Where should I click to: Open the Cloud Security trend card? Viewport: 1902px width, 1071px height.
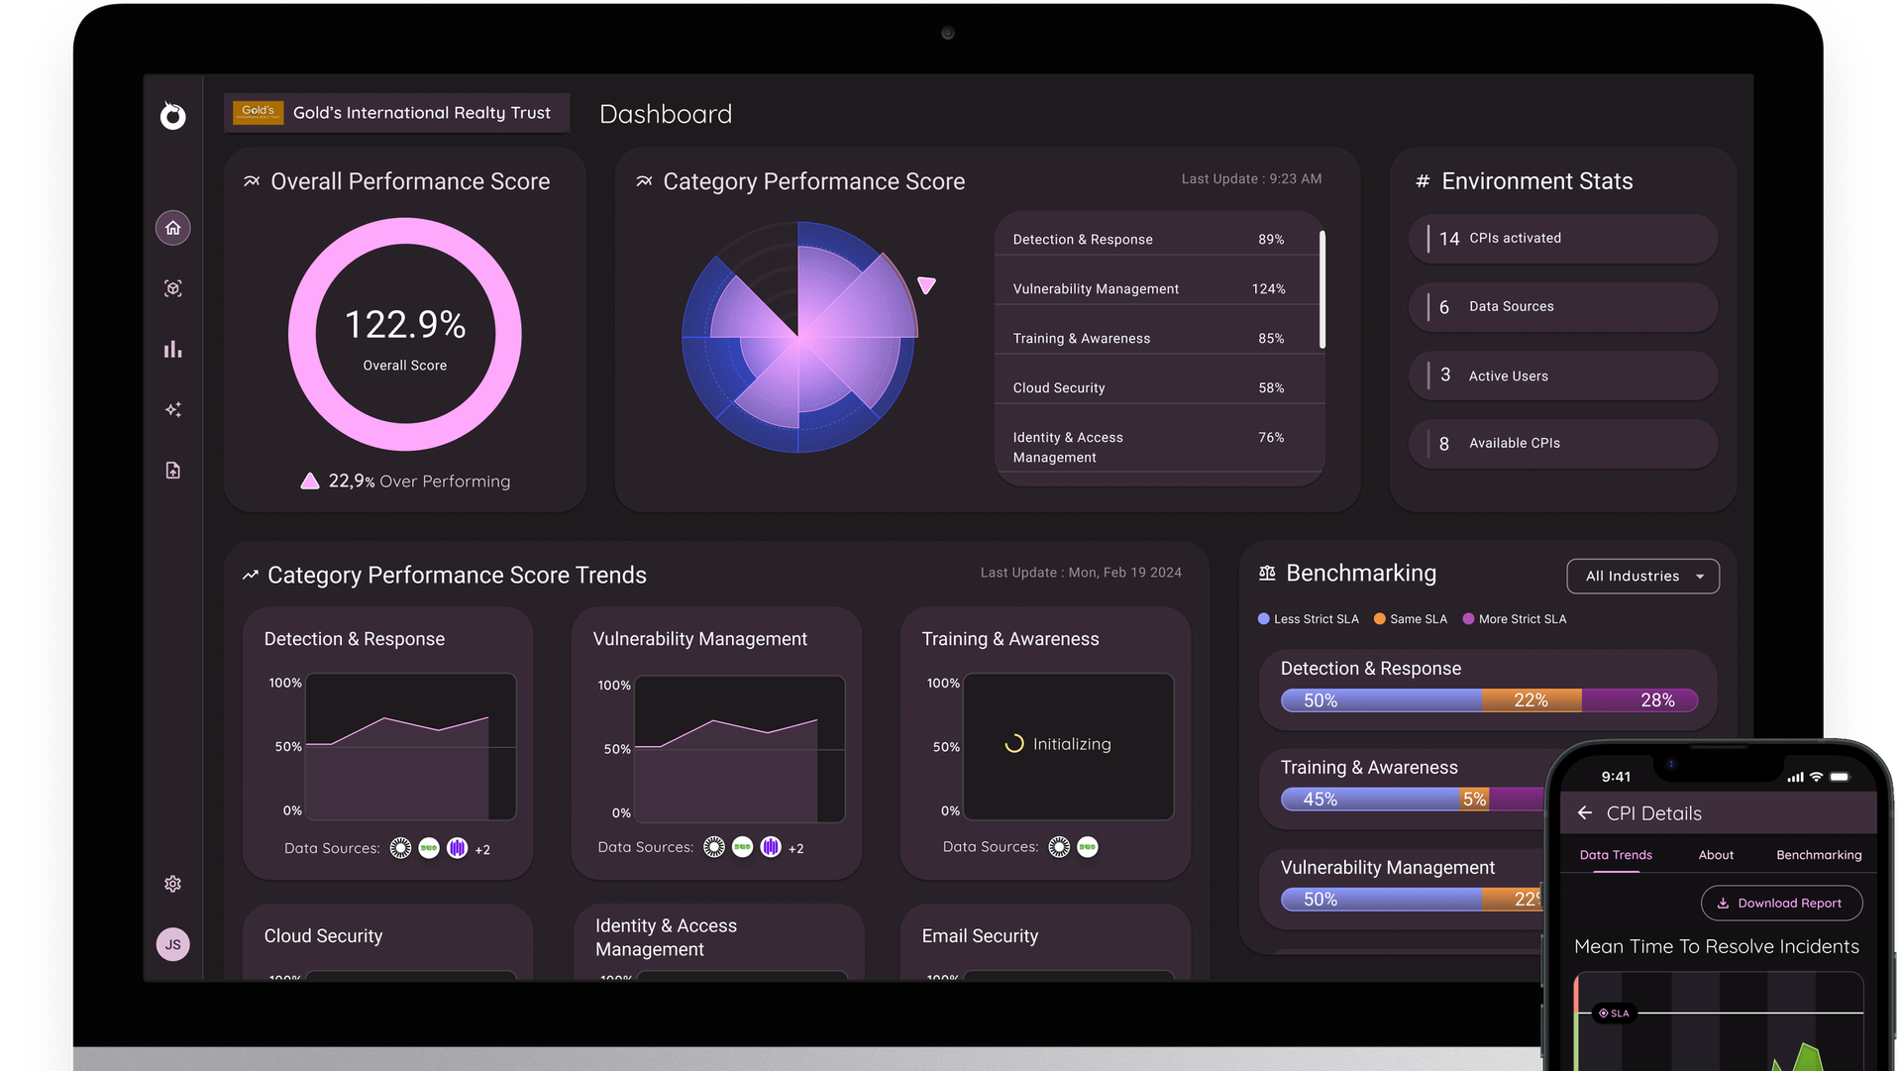click(387, 942)
